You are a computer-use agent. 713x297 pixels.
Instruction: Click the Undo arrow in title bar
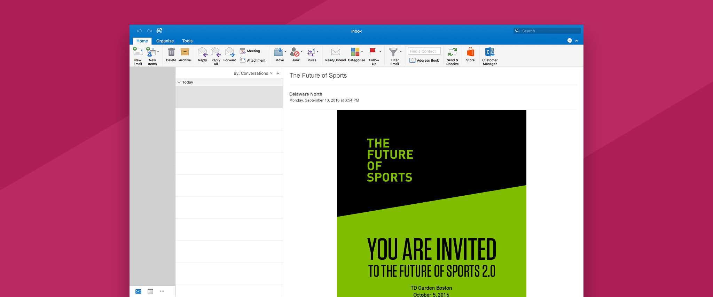(140, 31)
